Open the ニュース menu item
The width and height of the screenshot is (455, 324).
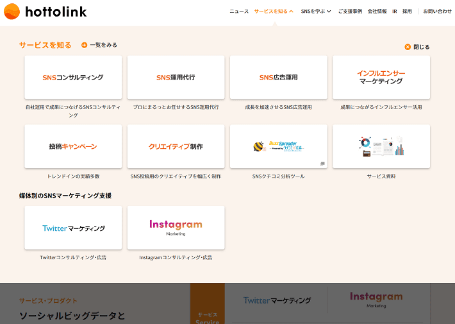coord(239,12)
